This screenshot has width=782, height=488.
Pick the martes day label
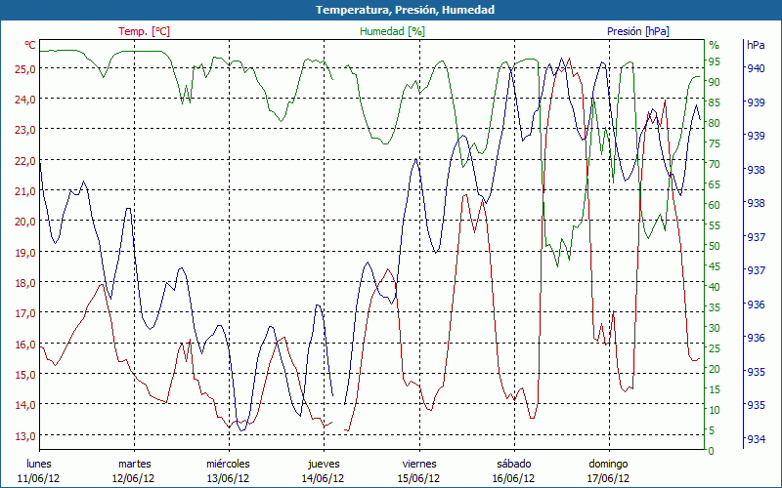tap(134, 464)
